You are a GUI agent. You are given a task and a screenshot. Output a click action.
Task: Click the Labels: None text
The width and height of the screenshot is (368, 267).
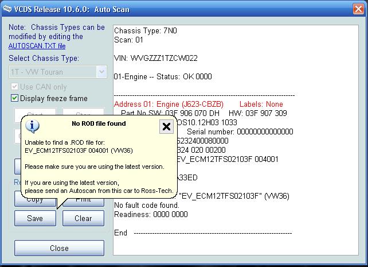[x=261, y=104]
